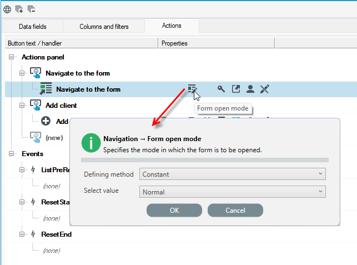Click the Form open mode icon
The height and width of the screenshot is (265, 357).
coord(192,89)
